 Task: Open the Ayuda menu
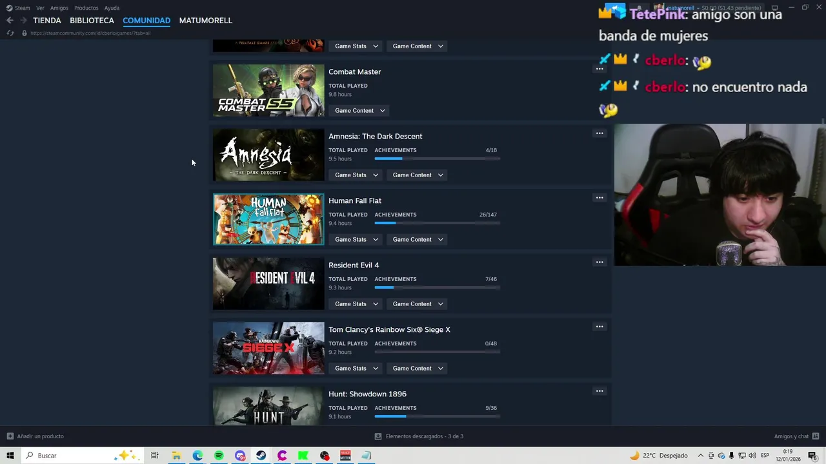[x=112, y=8]
